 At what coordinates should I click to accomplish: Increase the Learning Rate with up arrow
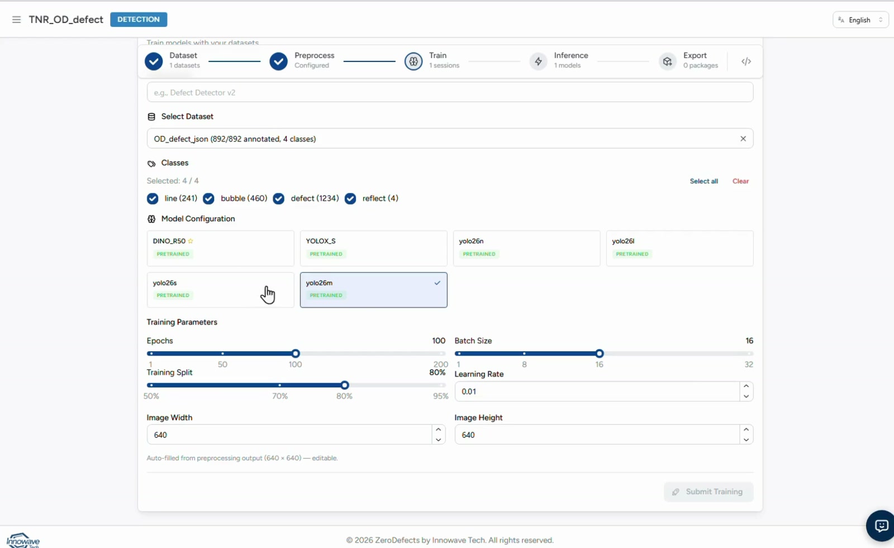tap(746, 386)
